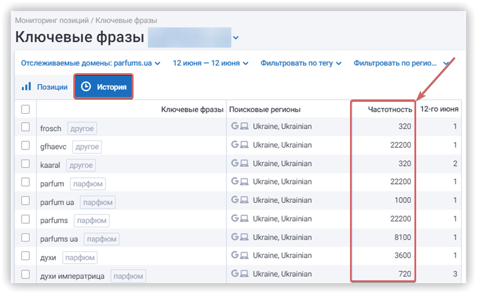Click frequency value 1000 for parfum ua
The width and height of the screenshot is (477, 294).
point(403,200)
